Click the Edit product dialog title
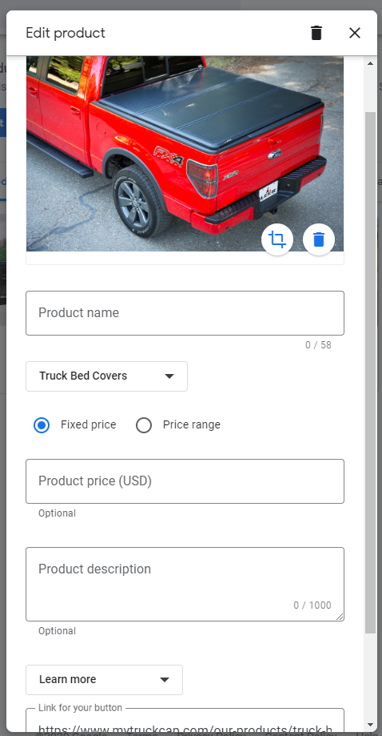 (x=66, y=33)
